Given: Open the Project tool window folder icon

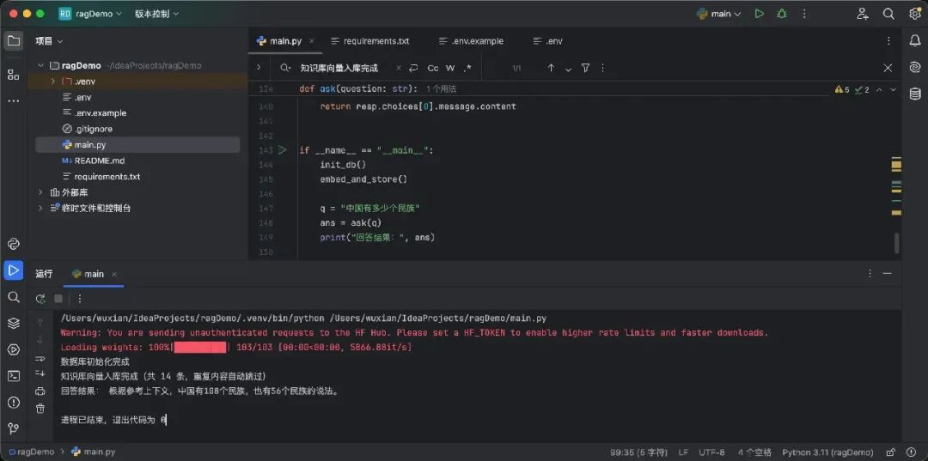Looking at the screenshot, I should point(13,41).
